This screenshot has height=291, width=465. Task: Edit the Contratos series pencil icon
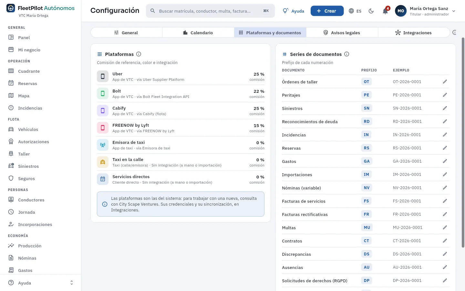pos(445,241)
